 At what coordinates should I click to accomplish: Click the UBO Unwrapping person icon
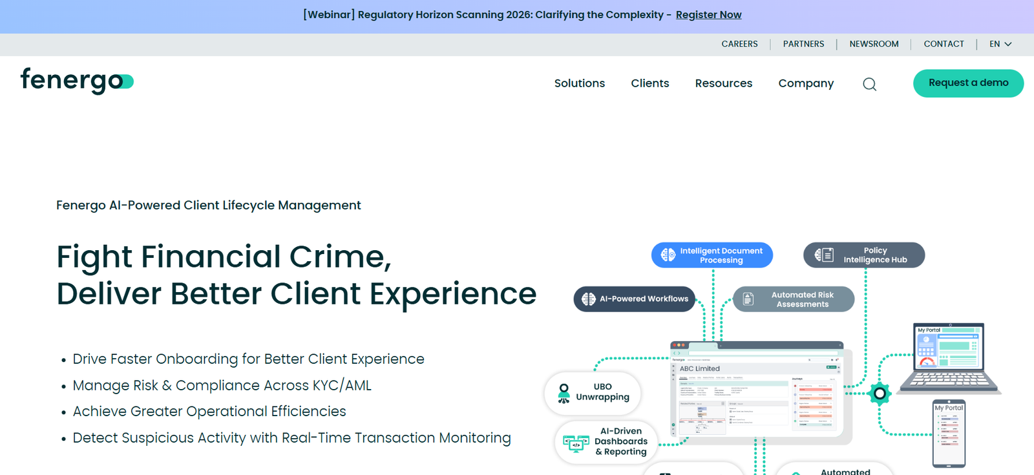[564, 393]
